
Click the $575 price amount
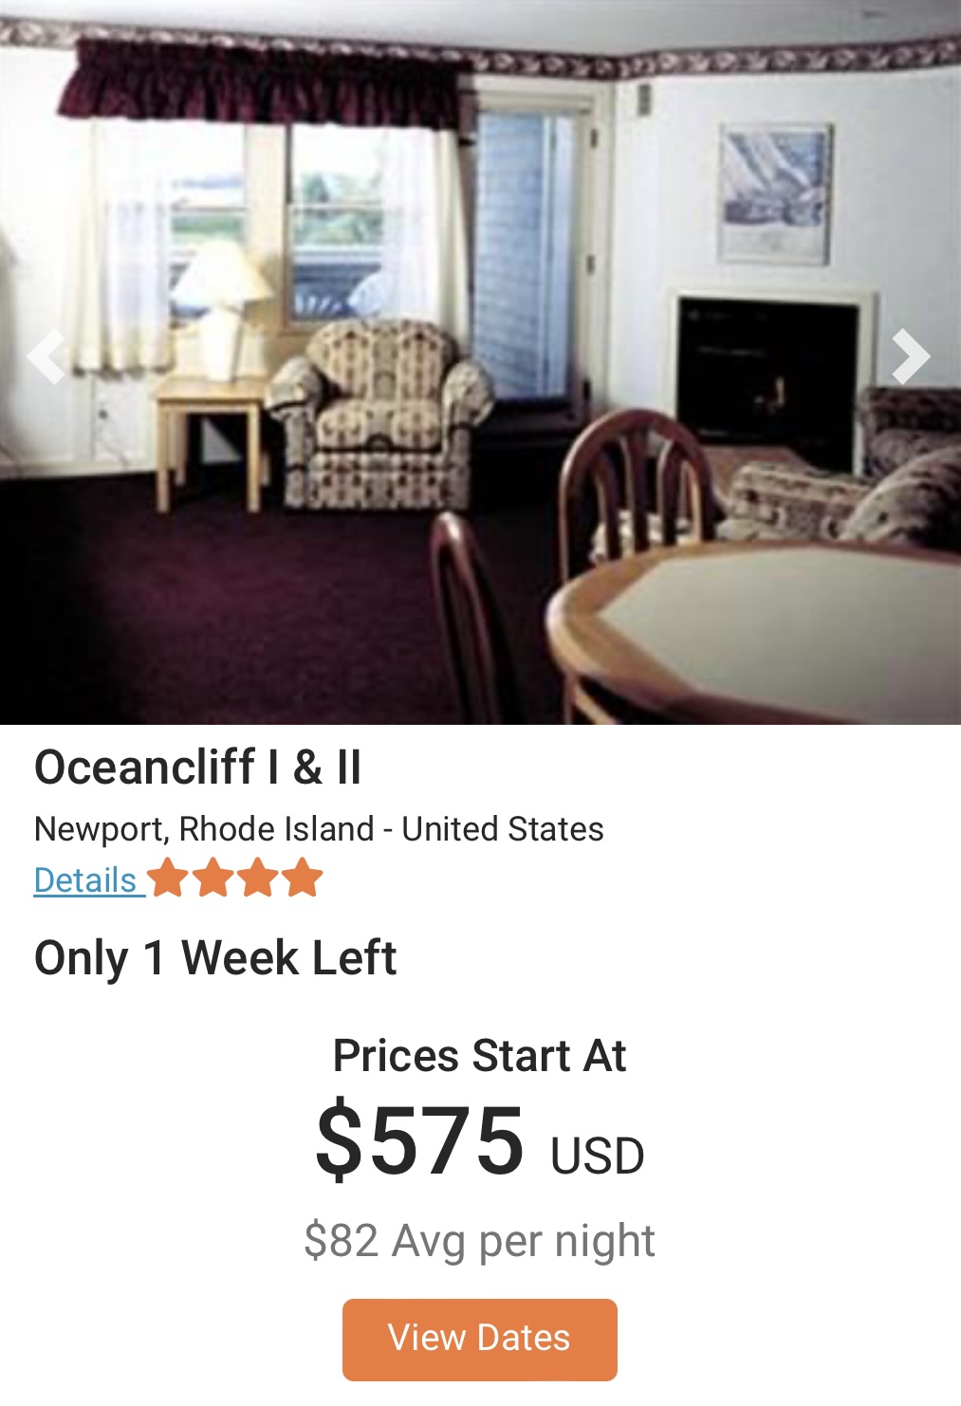419,1138
